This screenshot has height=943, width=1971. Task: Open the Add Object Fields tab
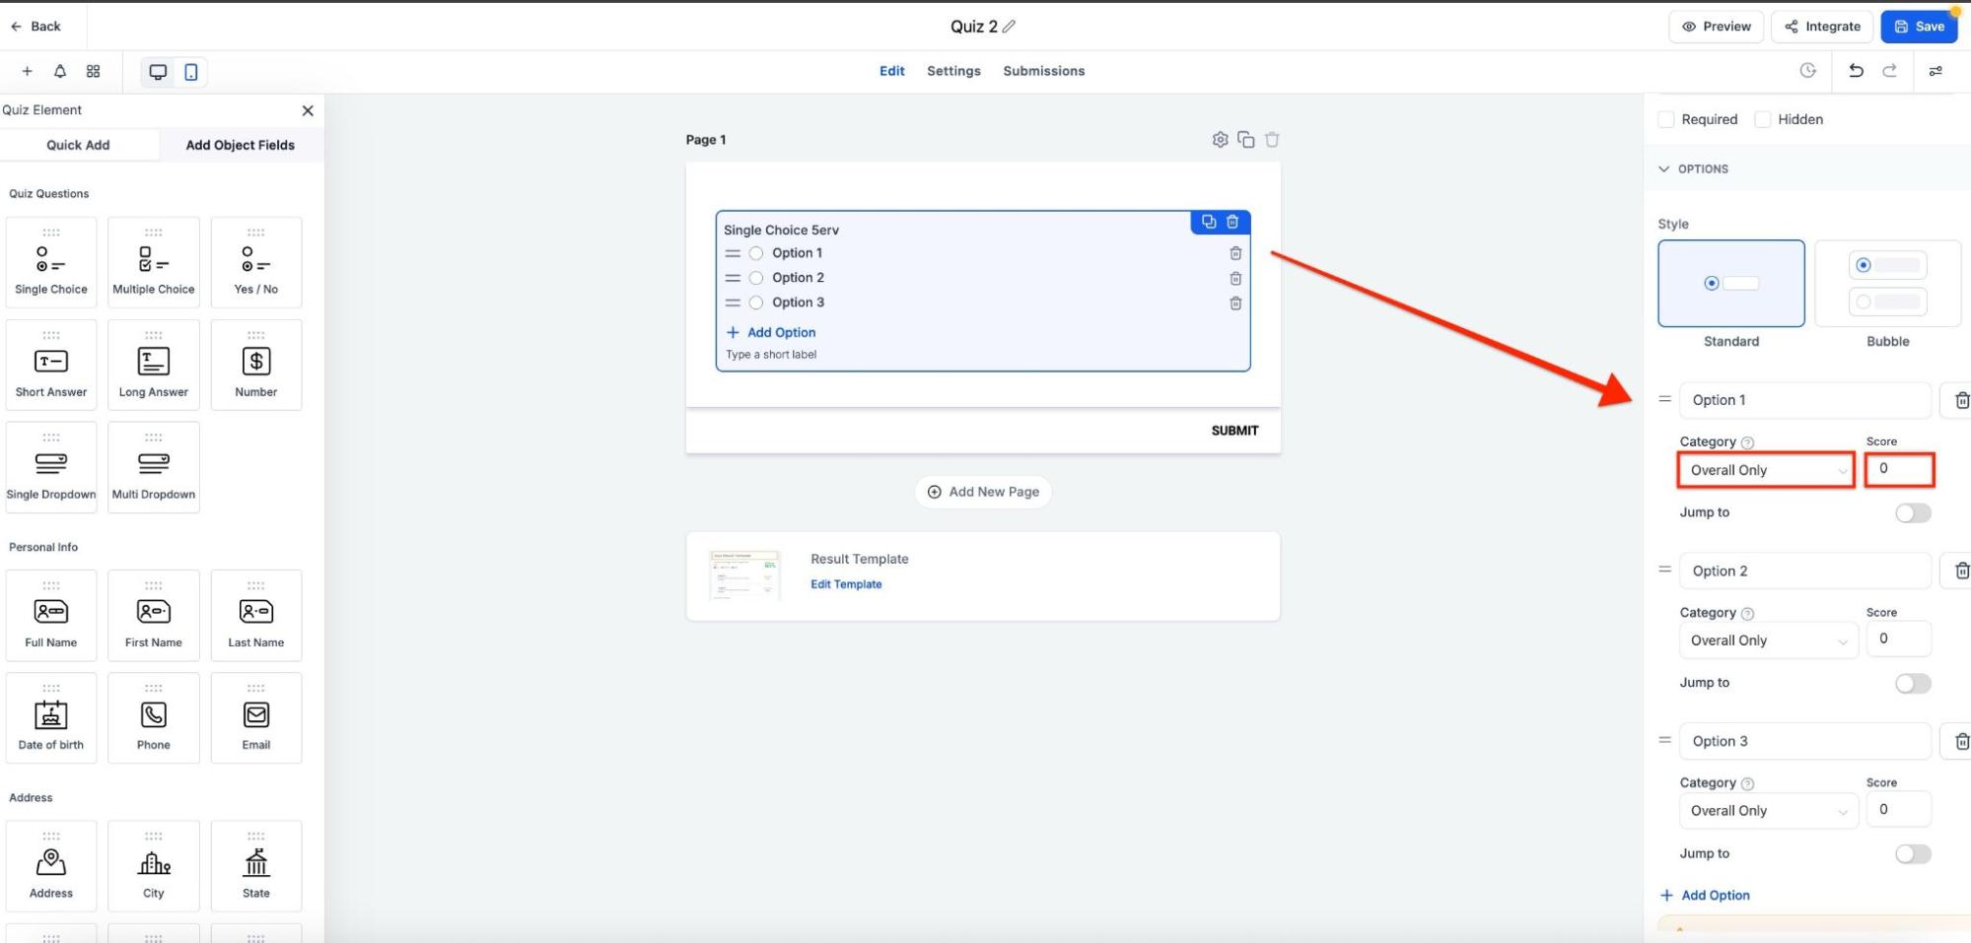[240, 145]
